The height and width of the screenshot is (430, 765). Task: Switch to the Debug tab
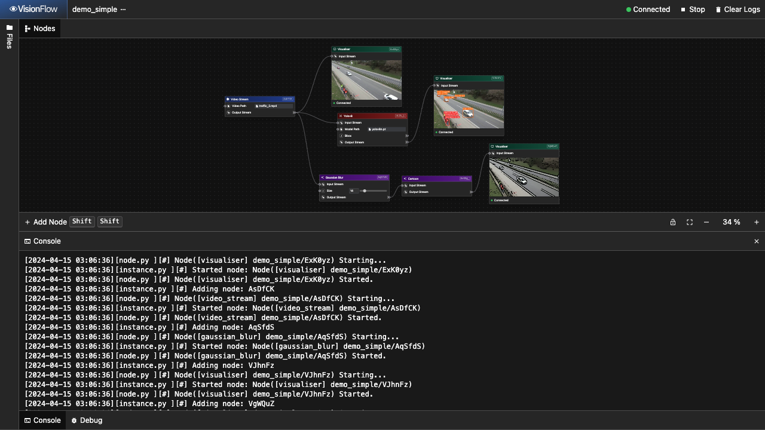point(87,420)
